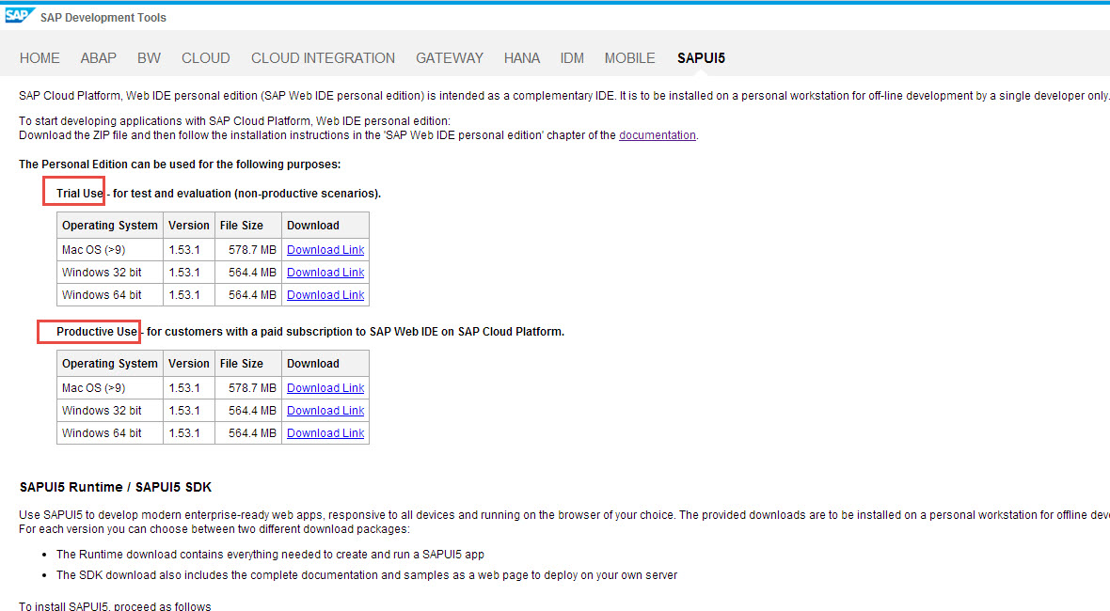
Task: Open the documentation link
Action: (x=657, y=135)
